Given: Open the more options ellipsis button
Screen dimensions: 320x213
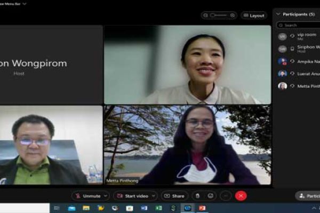Looking at the screenshot, I should (225, 196).
